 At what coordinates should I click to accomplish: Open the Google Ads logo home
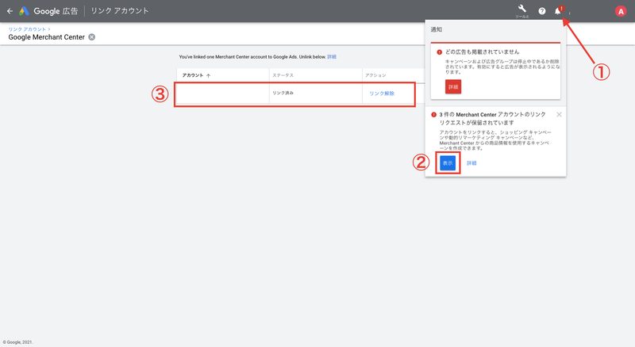pos(24,11)
